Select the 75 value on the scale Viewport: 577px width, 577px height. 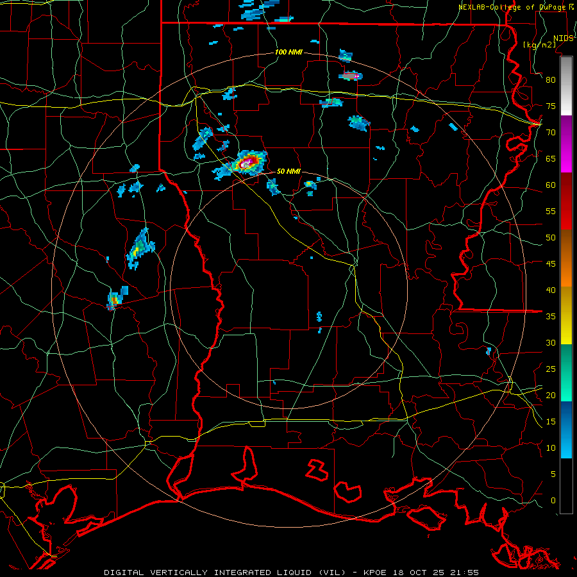pos(551,106)
